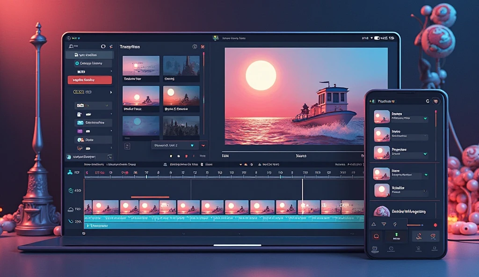Select the top-right dark tower thumbnail

[181, 66]
